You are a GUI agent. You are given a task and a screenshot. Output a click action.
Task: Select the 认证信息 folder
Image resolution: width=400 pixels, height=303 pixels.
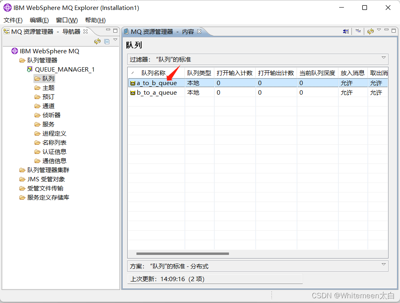pos(54,152)
